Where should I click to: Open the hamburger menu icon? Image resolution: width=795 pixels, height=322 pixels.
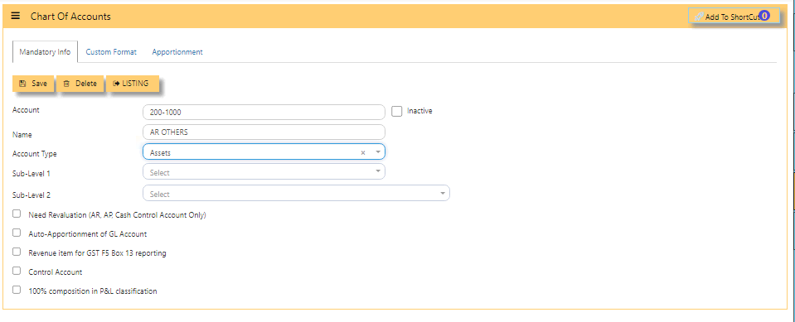coord(16,16)
